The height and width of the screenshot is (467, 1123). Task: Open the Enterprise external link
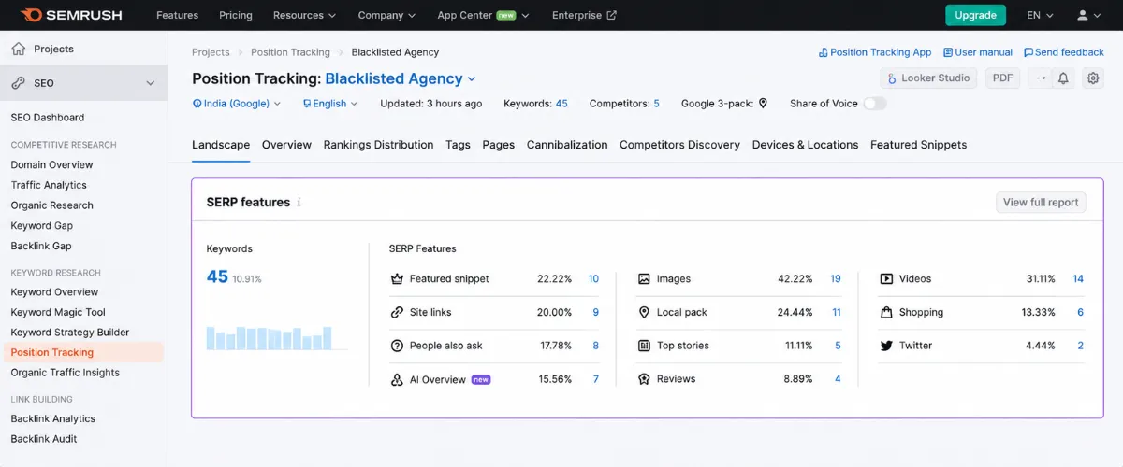tap(584, 15)
